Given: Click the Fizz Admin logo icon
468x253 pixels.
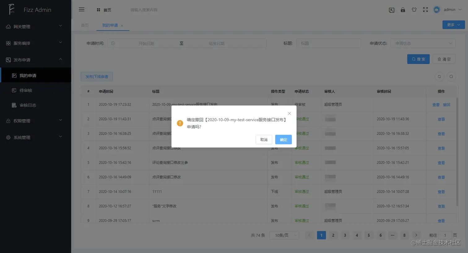Looking at the screenshot, I should click(x=11, y=10).
